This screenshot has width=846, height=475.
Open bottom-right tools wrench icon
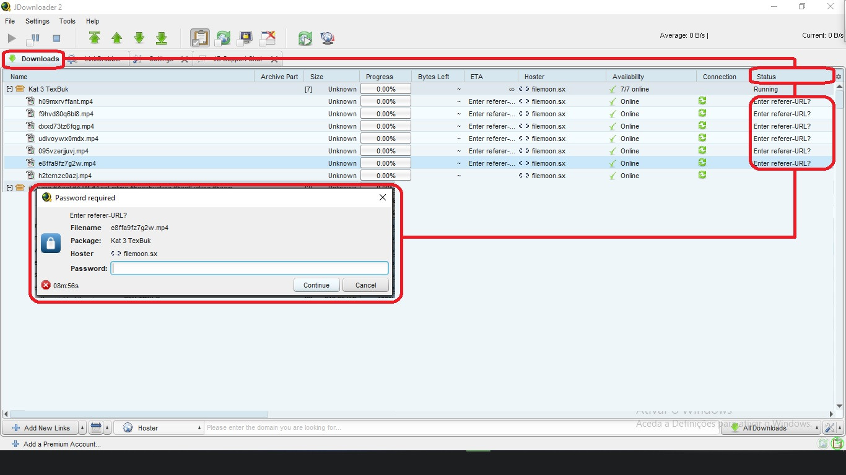[830, 428]
